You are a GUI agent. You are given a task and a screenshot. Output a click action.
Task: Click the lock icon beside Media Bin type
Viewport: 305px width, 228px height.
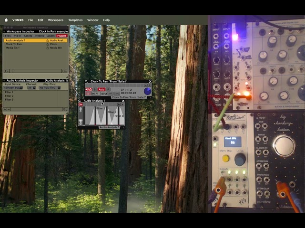[x=47, y=48]
